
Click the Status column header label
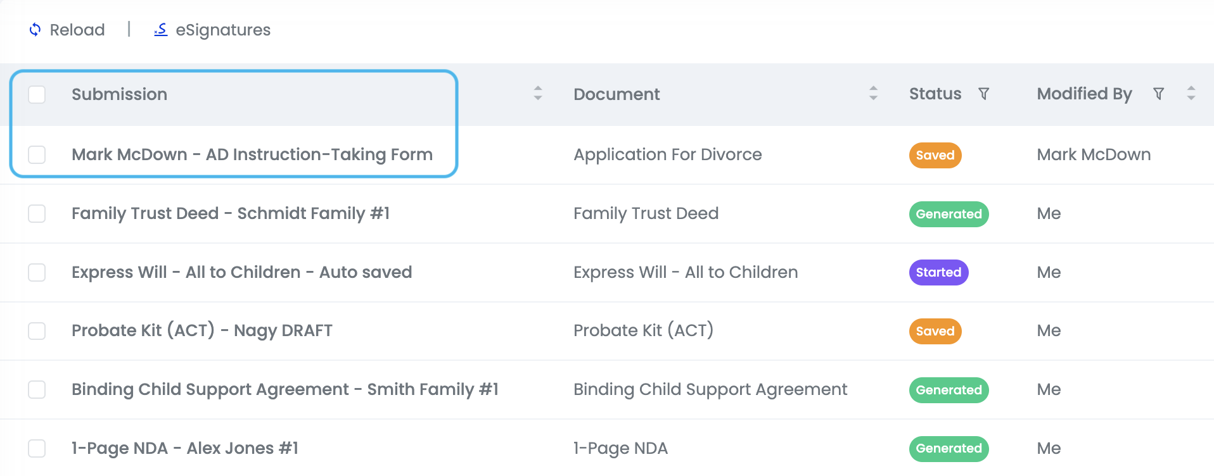click(x=935, y=94)
